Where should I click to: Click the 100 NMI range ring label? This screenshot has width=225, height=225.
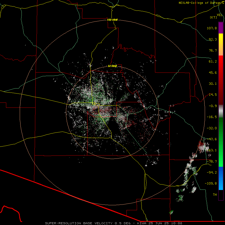pos(112,20)
